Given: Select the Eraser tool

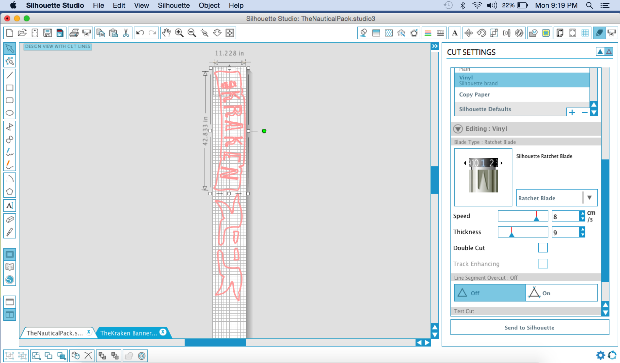Looking at the screenshot, I should coord(9,219).
